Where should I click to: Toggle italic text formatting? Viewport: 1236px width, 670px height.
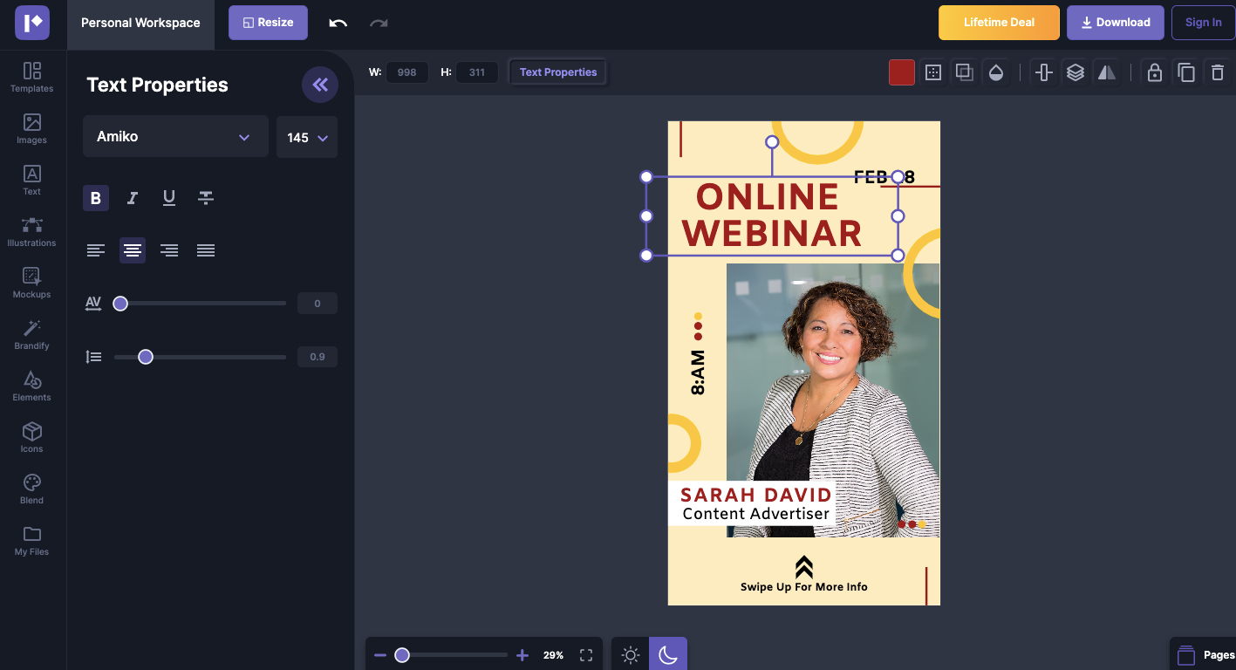(133, 198)
